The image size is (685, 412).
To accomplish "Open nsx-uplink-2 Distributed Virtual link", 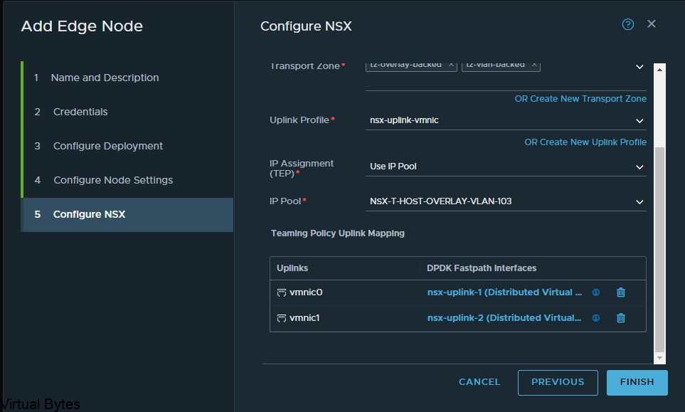I will click(504, 318).
